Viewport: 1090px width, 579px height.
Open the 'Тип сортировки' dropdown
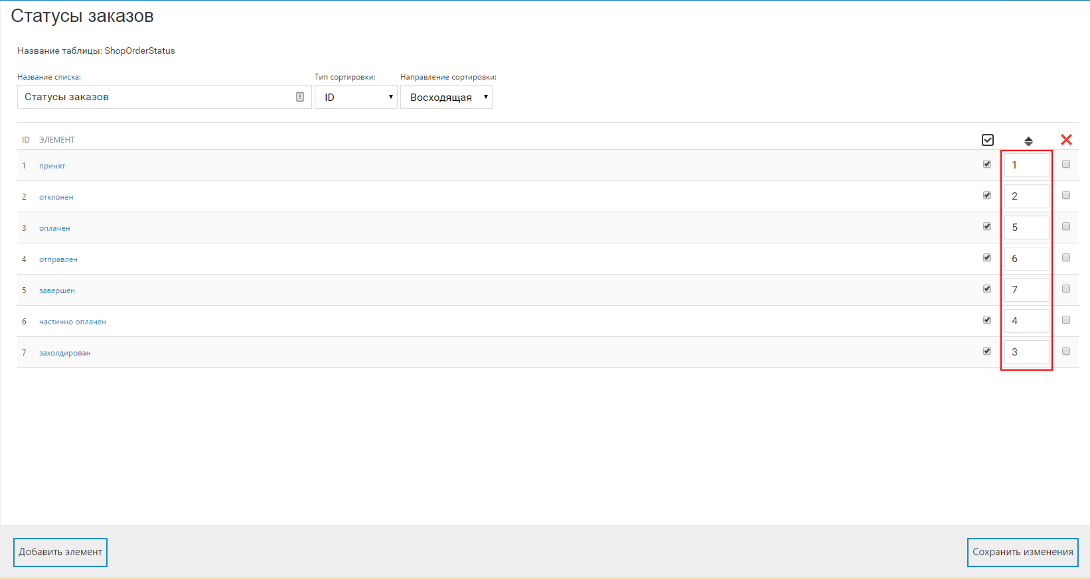coord(356,97)
